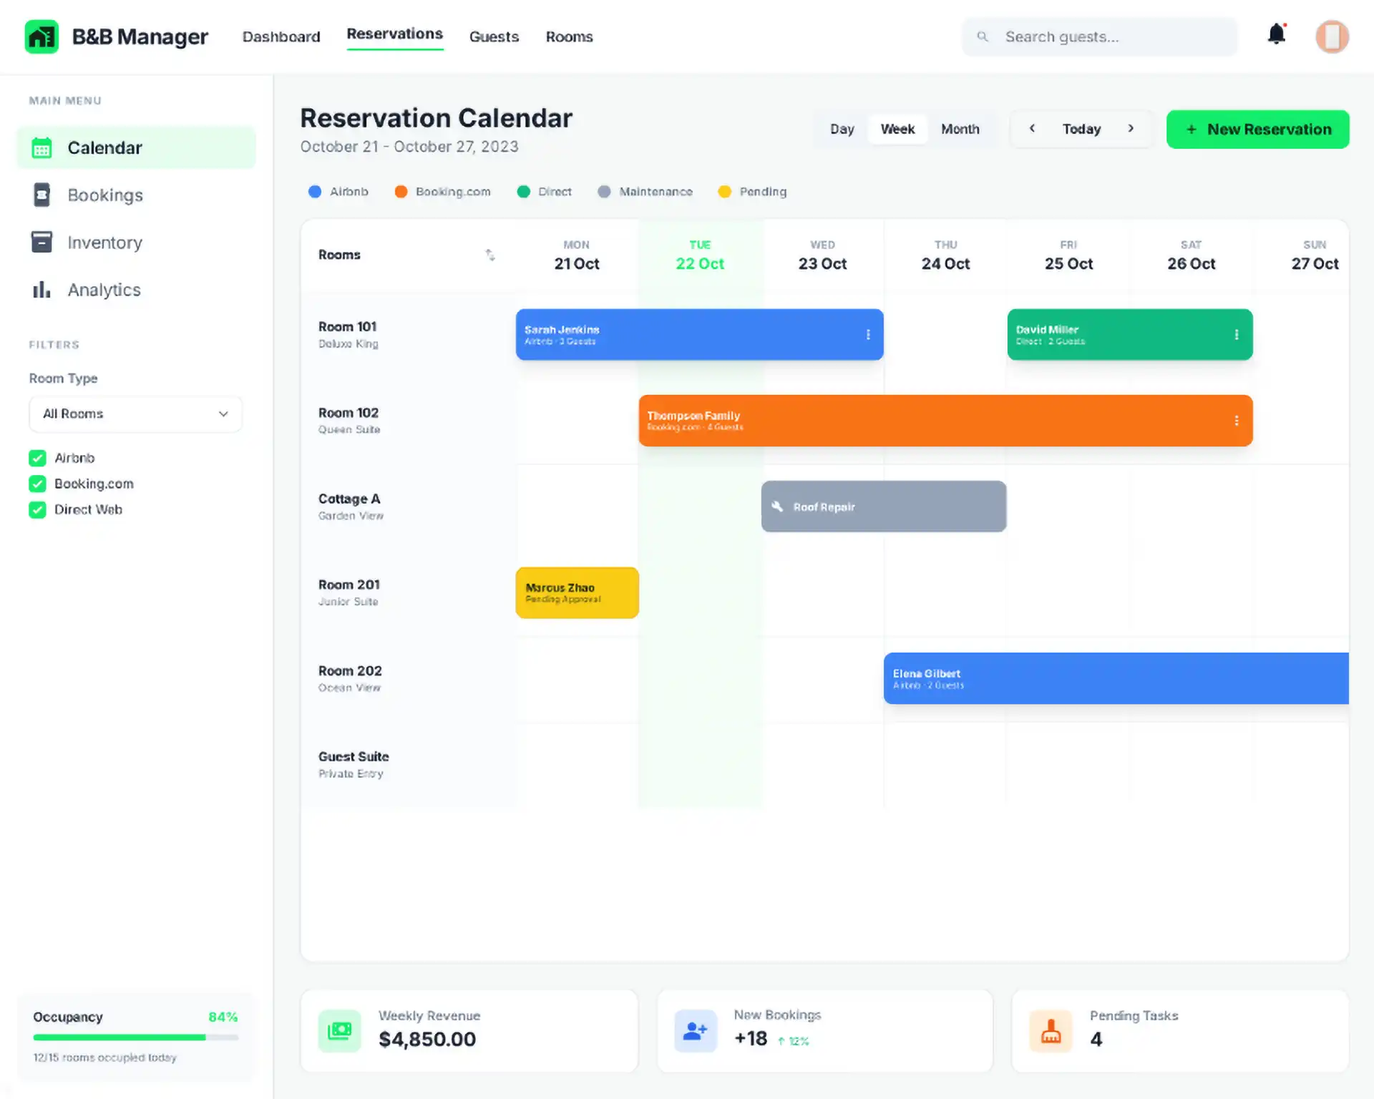The width and height of the screenshot is (1374, 1099).
Task: Expand the All Rooms type dropdown
Action: [x=135, y=414]
